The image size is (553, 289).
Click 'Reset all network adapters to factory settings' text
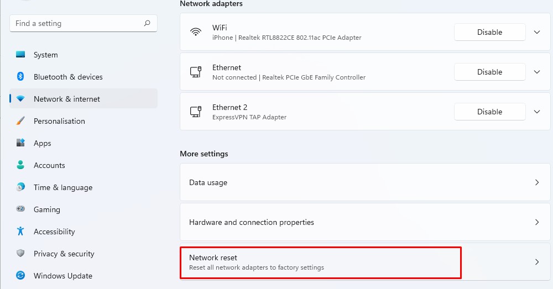click(257, 267)
